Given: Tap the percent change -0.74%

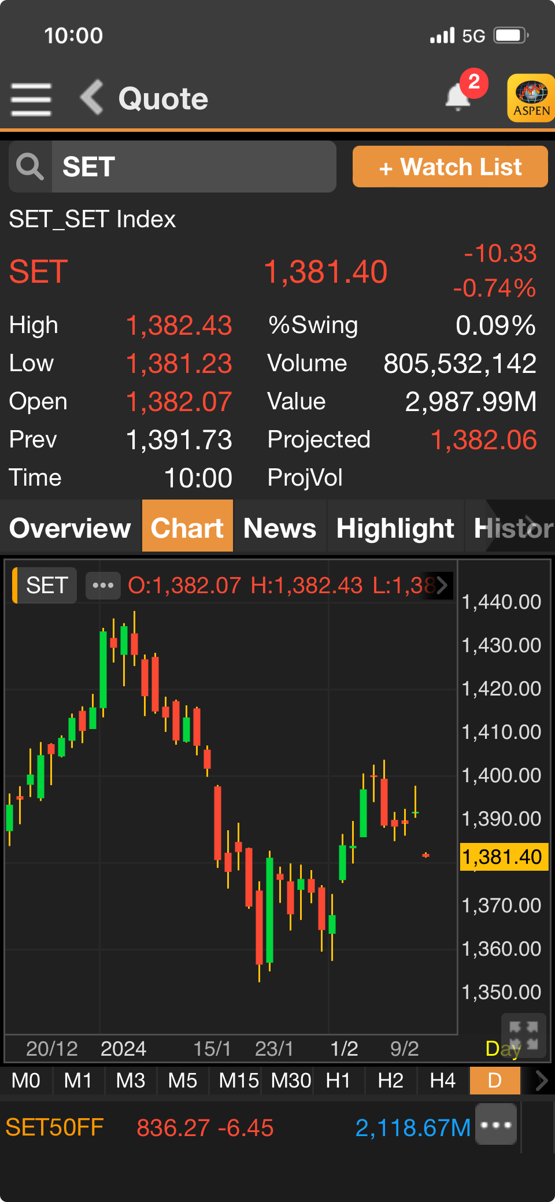Looking at the screenshot, I should 495,288.
